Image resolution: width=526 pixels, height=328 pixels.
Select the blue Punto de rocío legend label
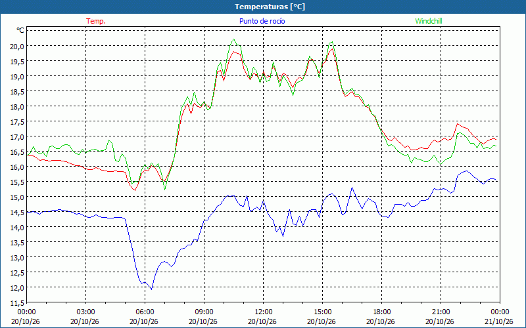tap(262, 21)
